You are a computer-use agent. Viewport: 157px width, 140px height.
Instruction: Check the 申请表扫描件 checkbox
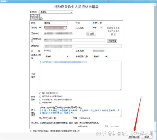click(x=40, y=103)
